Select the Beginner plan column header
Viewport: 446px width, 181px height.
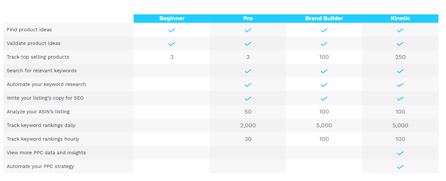[172, 19]
